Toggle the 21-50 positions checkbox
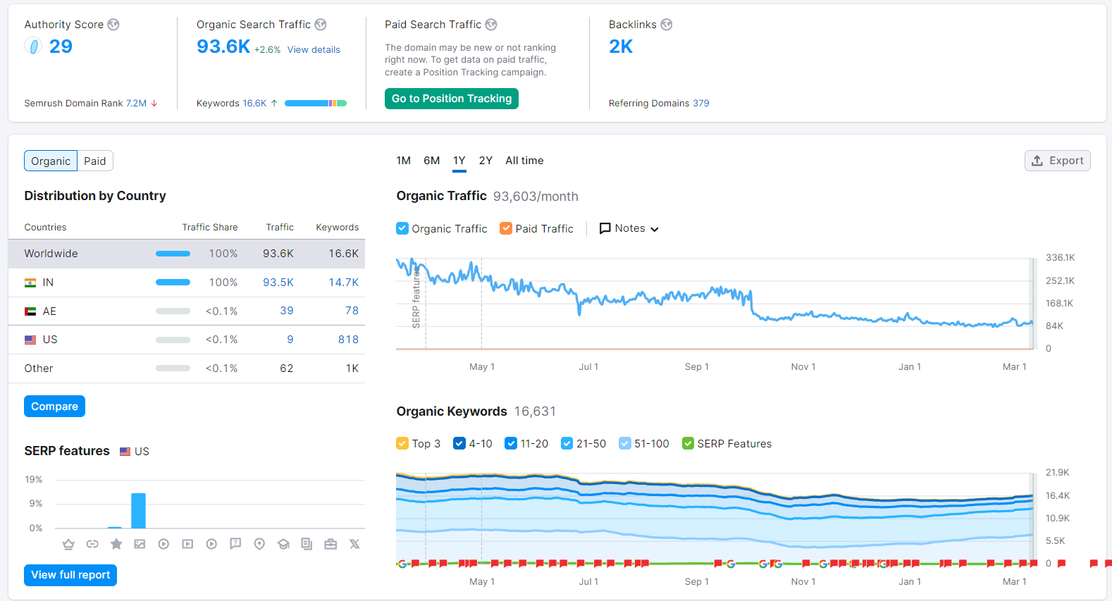The height and width of the screenshot is (601, 1112). (x=567, y=443)
